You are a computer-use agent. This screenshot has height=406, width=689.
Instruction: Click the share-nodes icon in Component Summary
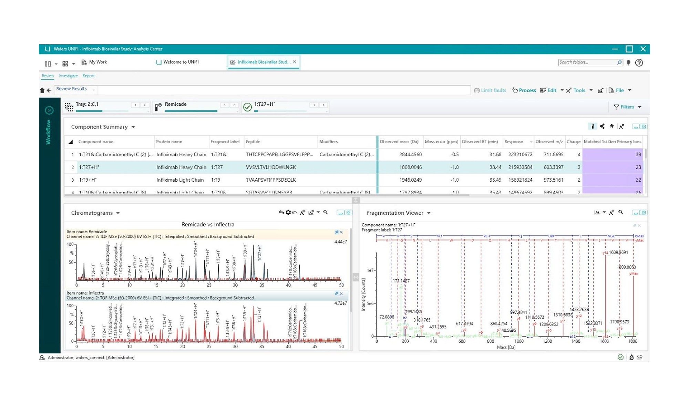(602, 126)
